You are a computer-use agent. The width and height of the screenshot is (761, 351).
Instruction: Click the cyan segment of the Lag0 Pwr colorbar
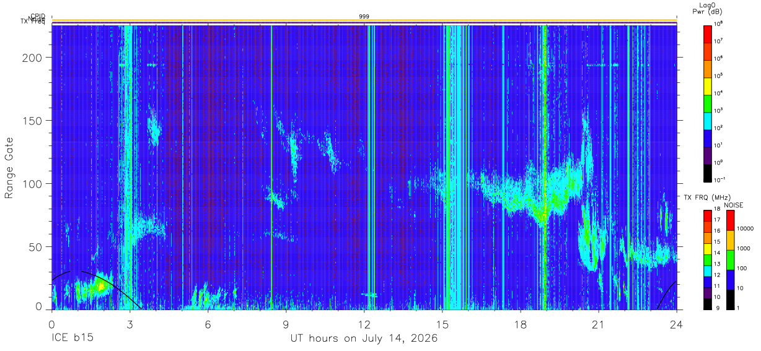(708, 121)
